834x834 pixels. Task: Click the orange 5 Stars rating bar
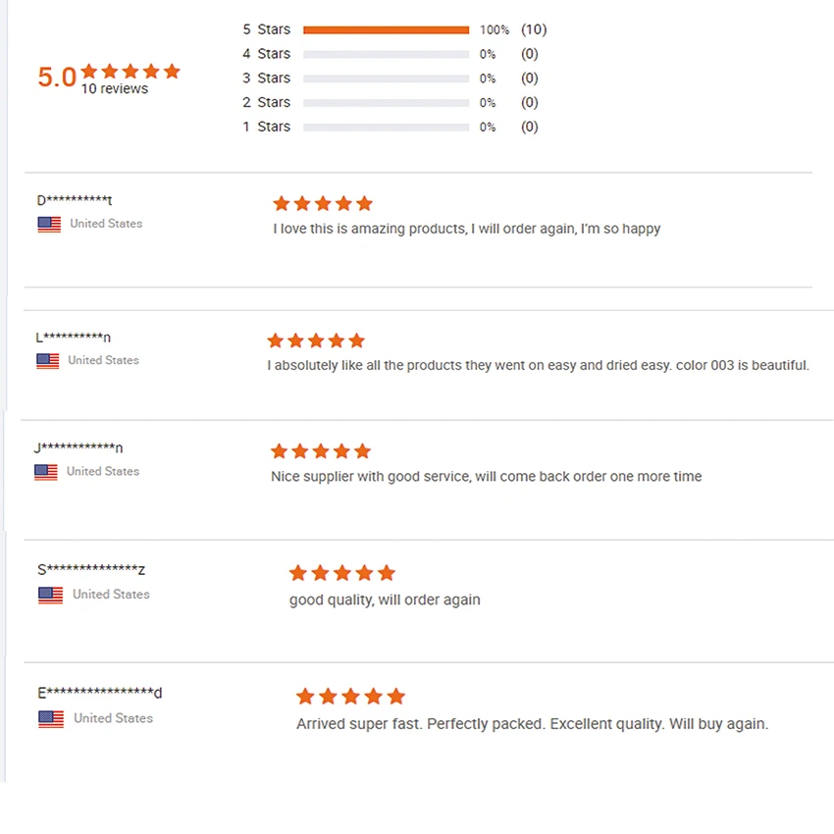pyautogui.click(x=386, y=30)
